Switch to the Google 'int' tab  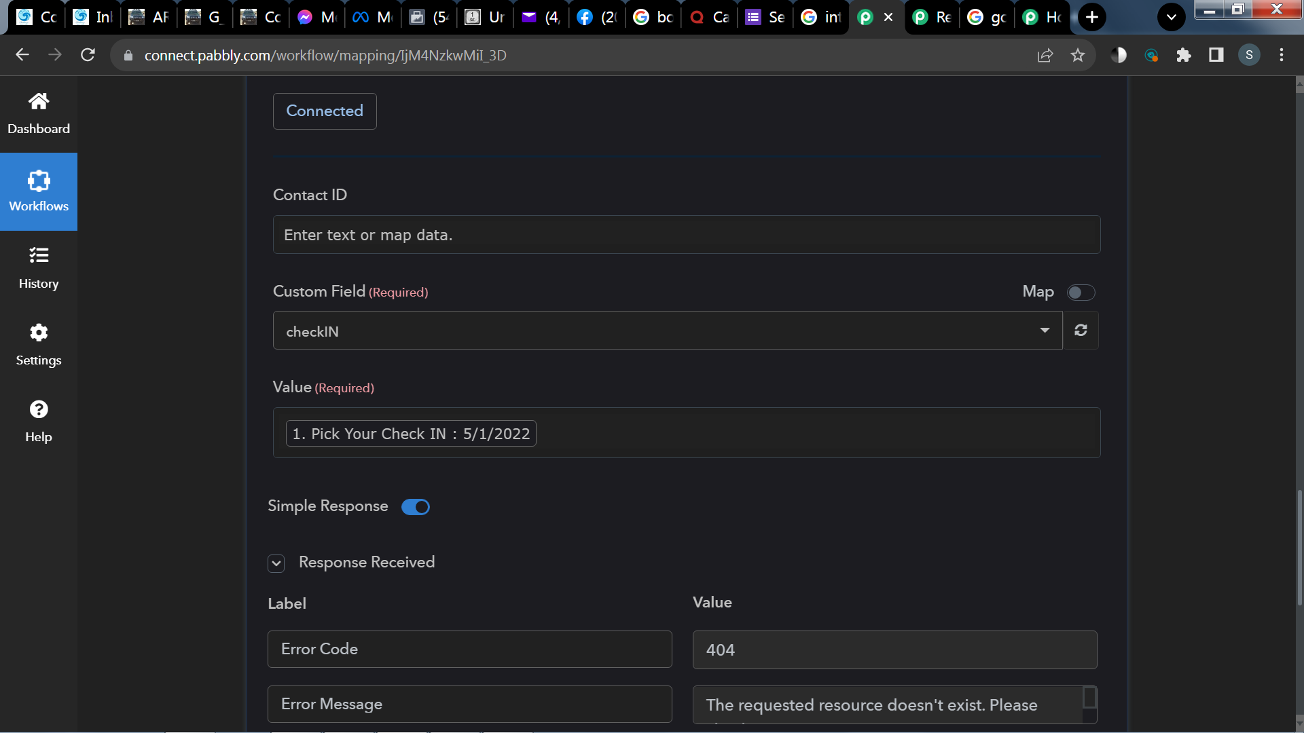point(821,17)
